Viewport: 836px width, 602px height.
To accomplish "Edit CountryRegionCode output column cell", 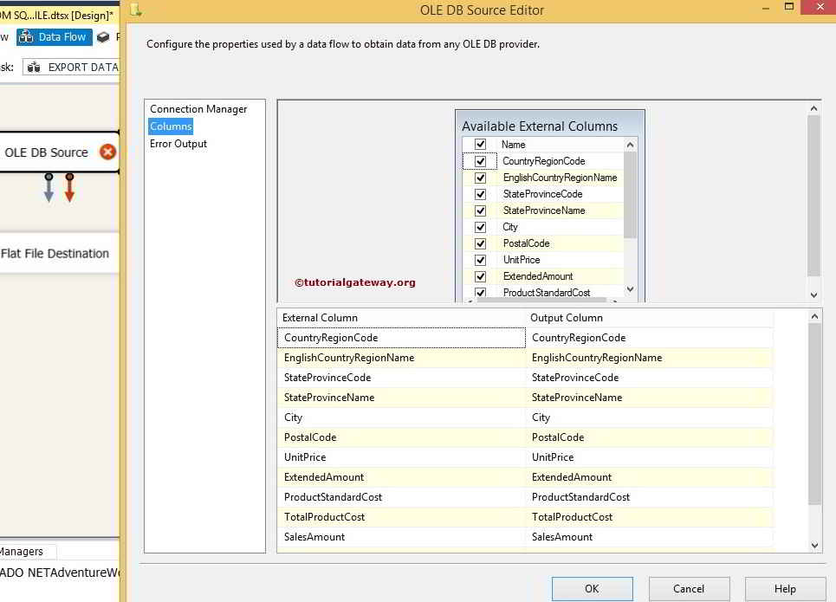I will [649, 338].
